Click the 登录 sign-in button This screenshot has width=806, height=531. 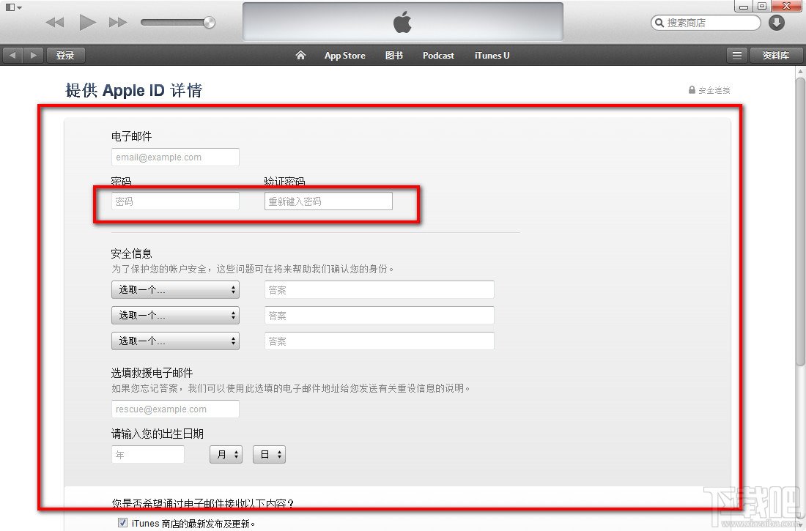pyautogui.click(x=65, y=54)
